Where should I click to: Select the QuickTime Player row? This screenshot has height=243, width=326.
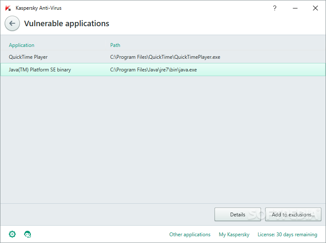(163, 57)
